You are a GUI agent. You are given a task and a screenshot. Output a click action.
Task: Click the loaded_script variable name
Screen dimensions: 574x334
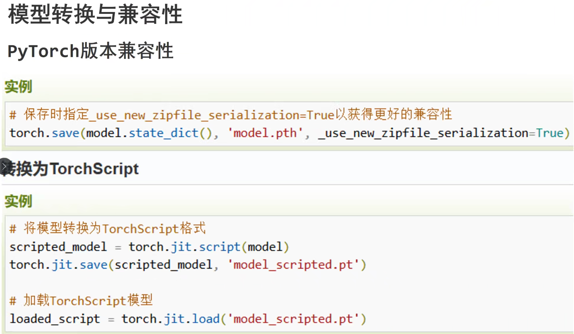[x=55, y=319]
